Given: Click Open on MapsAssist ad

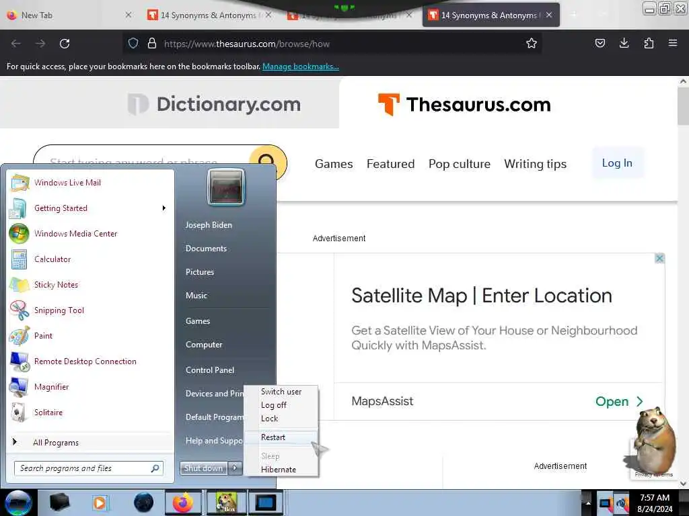Looking at the screenshot, I should point(619,401).
